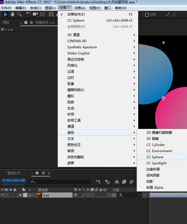Choose CC Cylinder from the submenu
This screenshot has width=187, height=224.
[x=162, y=145]
